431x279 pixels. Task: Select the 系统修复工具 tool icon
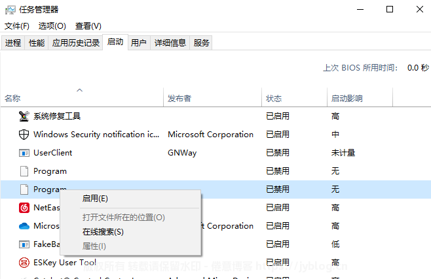24,116
